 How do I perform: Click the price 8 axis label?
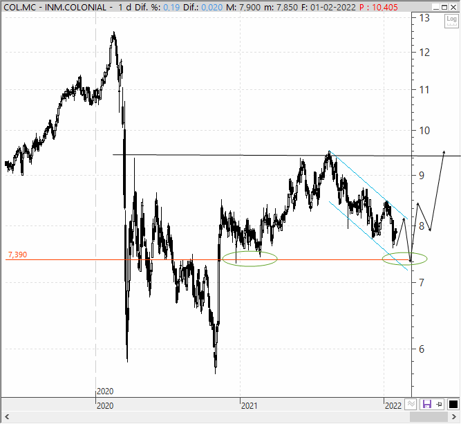click(422, 226)
